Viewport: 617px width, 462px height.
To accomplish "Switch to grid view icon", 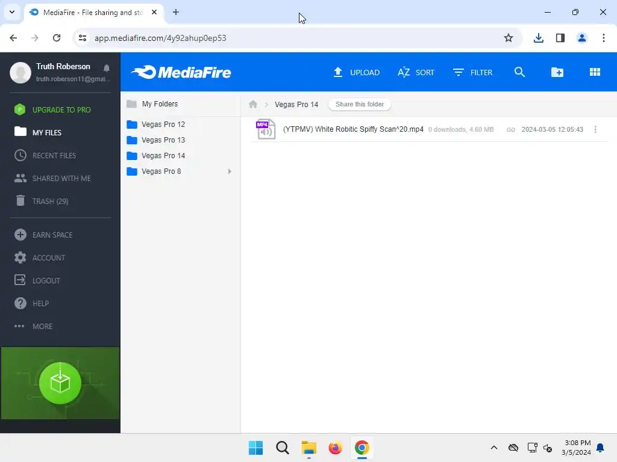I will [x=595, y=72].
